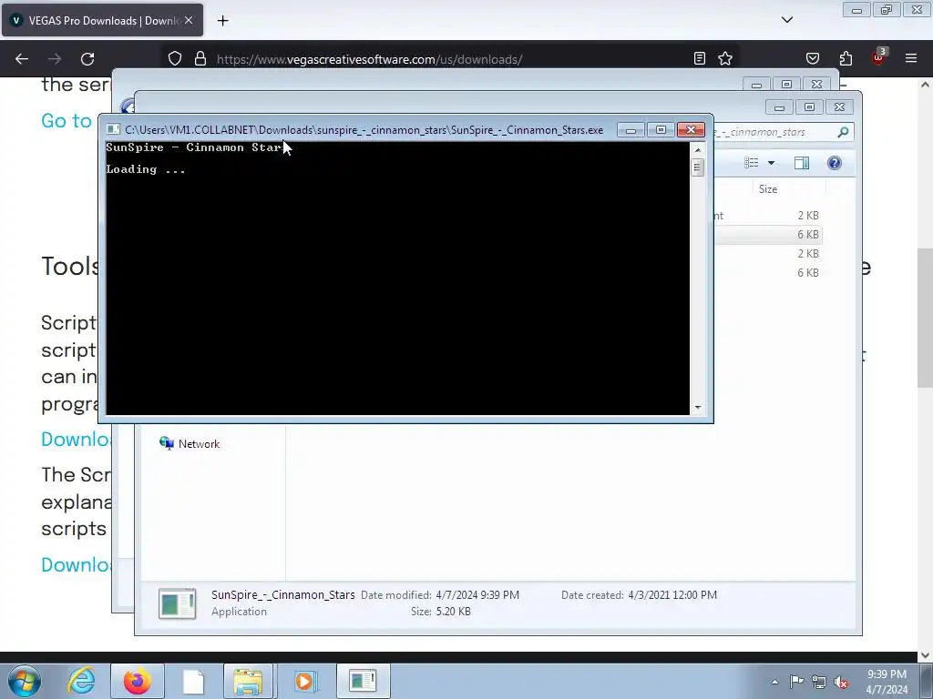Toggle the Explorer preview pane
The image size is (933, 699).
(802, 163)
